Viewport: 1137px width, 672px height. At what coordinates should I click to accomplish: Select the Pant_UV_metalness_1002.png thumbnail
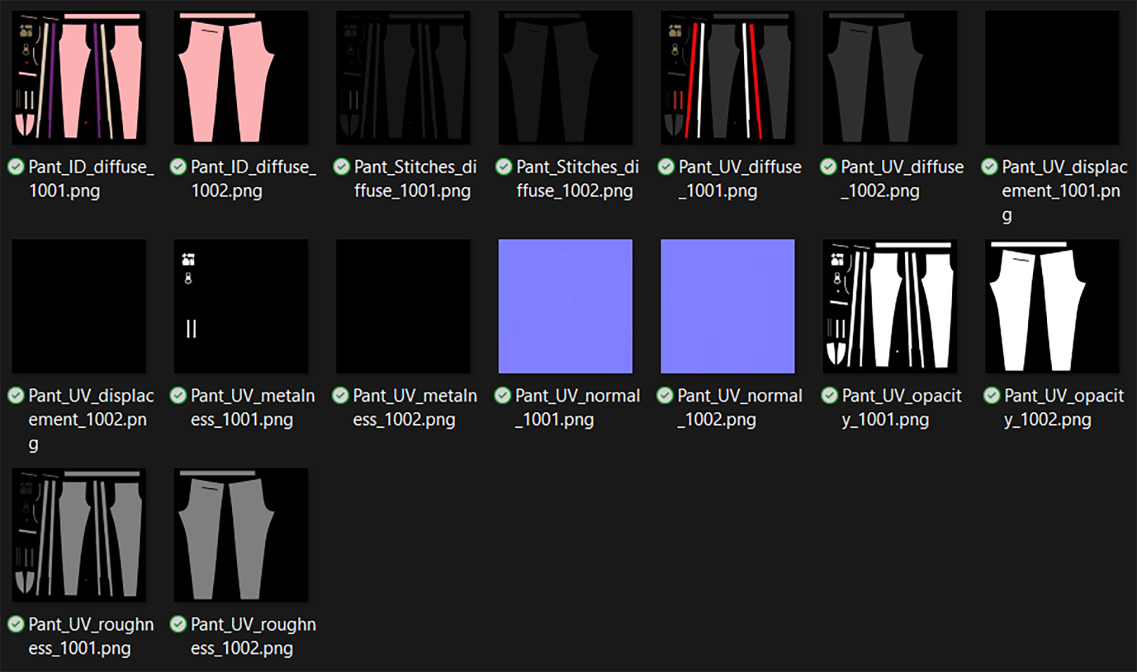click(x=403, y=306)
